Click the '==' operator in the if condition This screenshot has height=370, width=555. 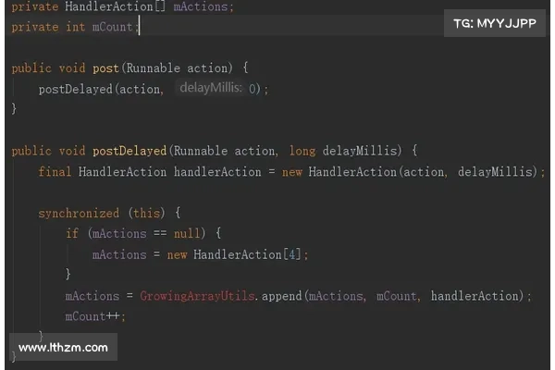pos(160,234)
